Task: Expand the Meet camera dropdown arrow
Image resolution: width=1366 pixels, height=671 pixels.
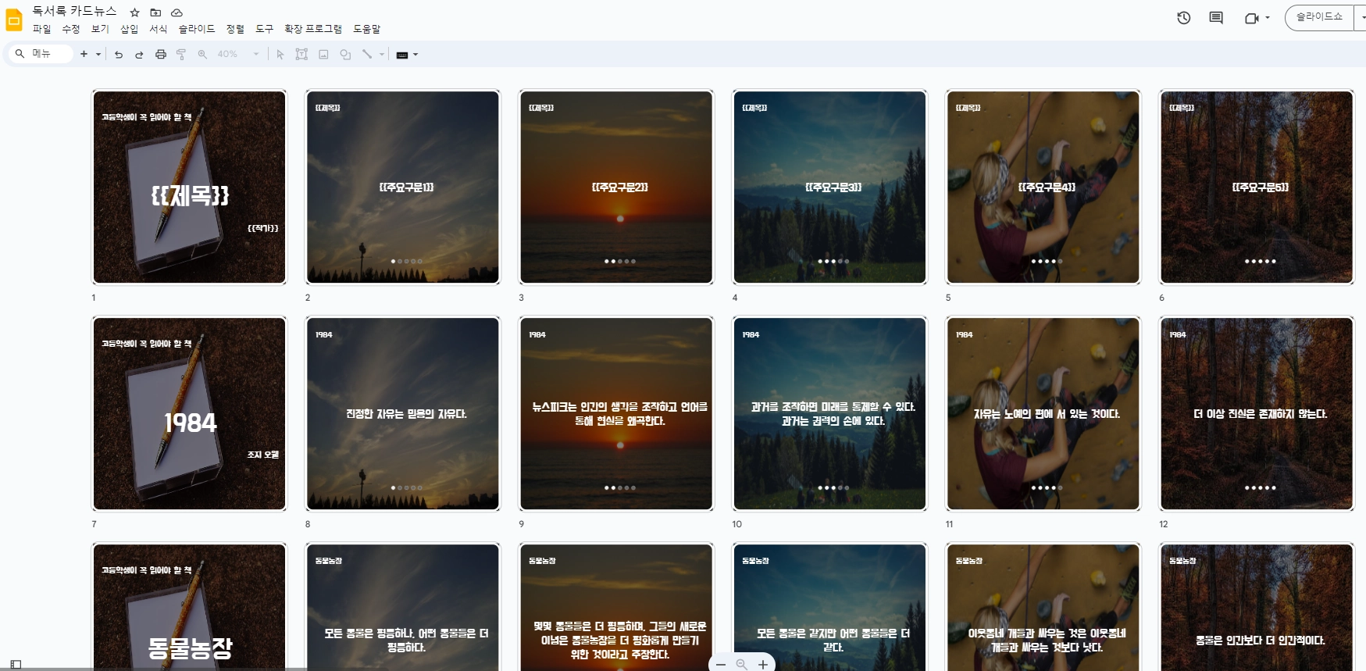Action: click(1268, 18)
